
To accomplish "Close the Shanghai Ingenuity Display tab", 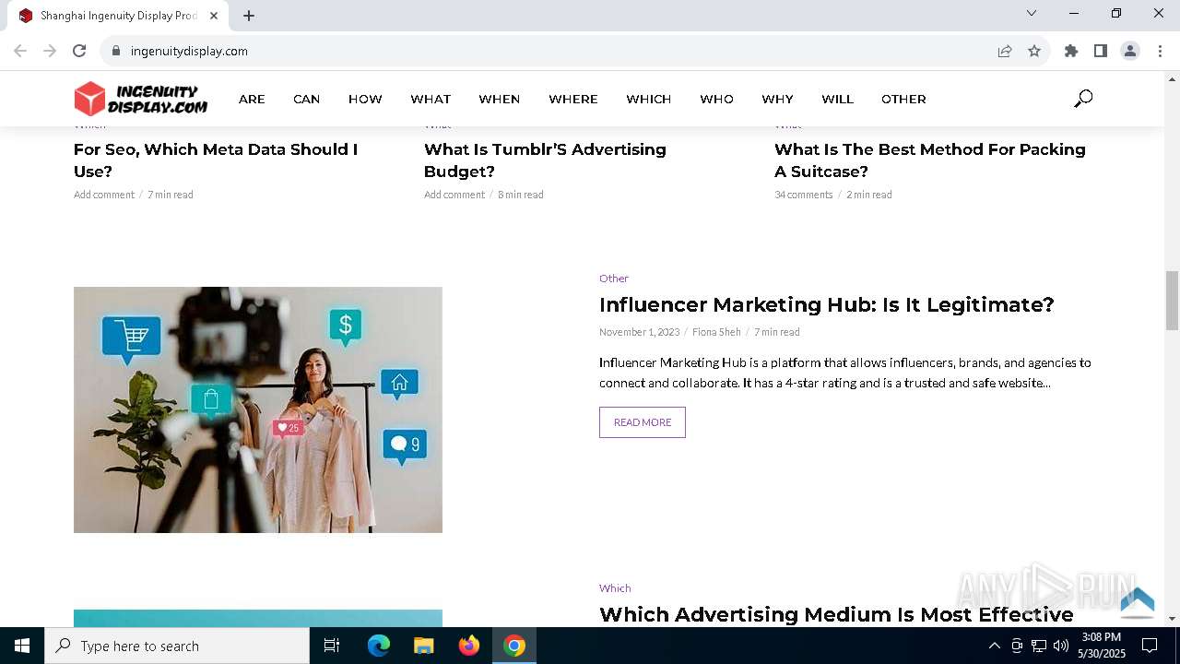I will (x=214, y=16).
